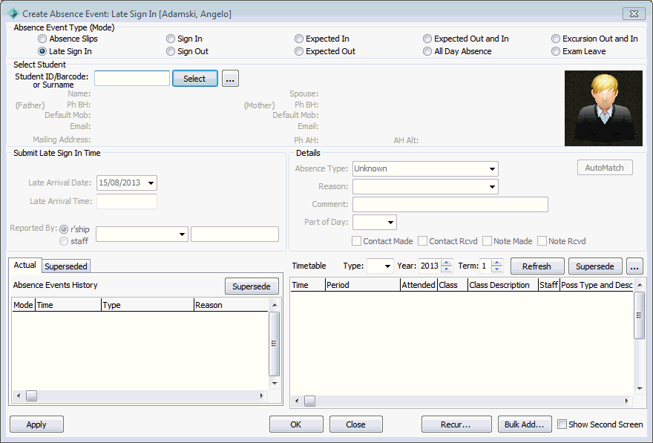Image resolution: width=653 pixels, height=443 pixels.
Task: Click the app diamond icon in title bar
Action: tap(13, 14)
